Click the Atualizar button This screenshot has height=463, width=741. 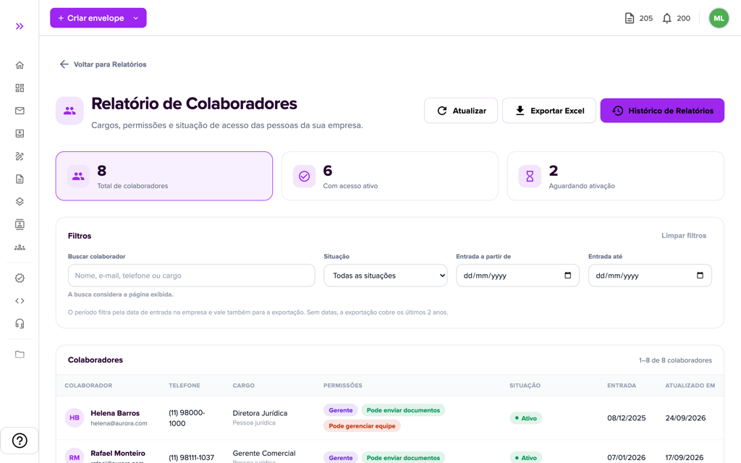(461, 111)
